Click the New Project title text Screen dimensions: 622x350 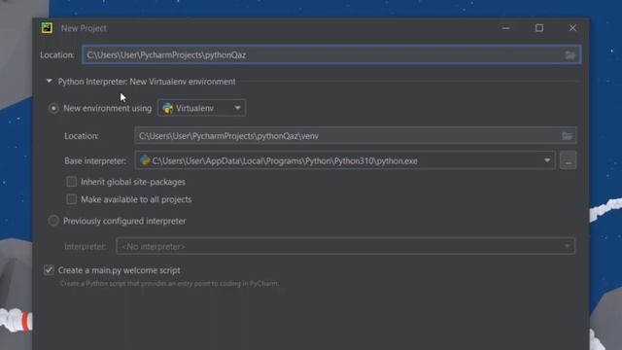(x=84, y=28)
